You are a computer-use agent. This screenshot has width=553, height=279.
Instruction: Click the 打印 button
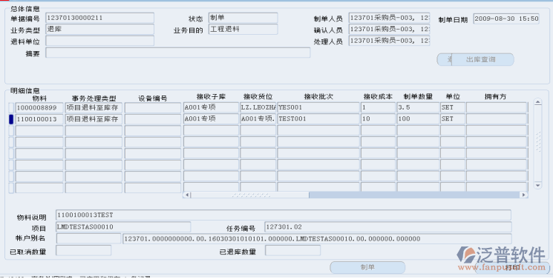click(512, 268)
